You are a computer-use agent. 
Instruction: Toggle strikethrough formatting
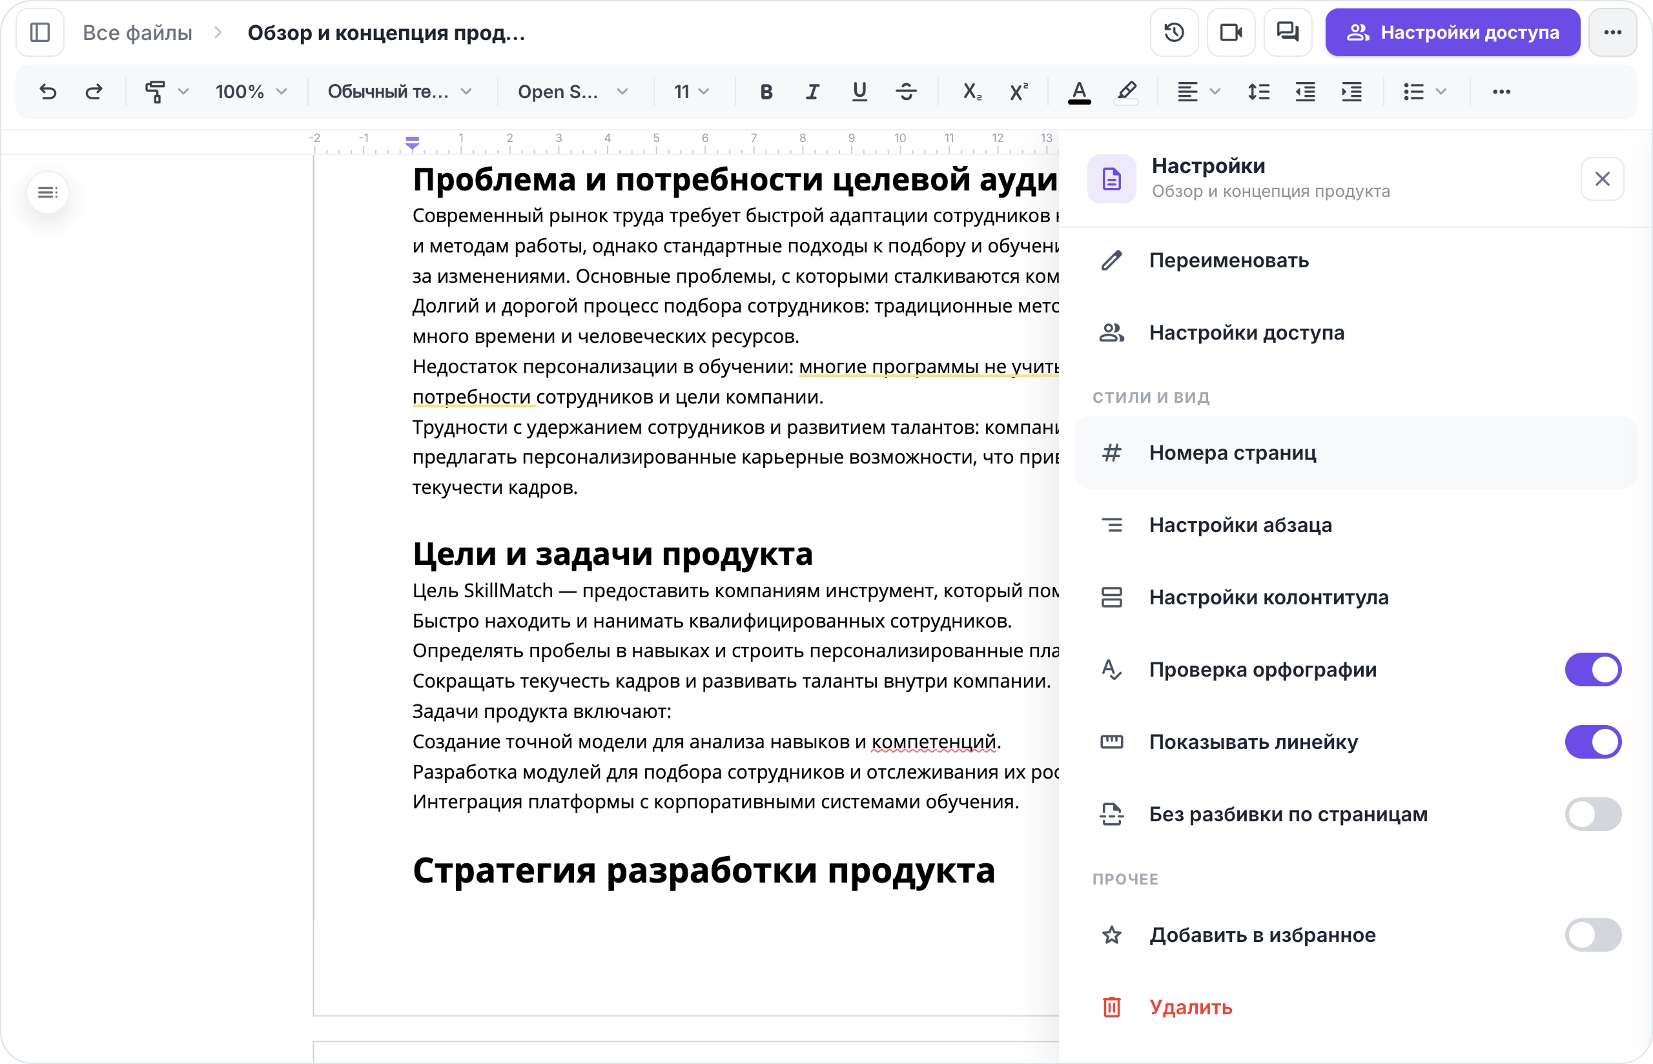tap(905, 91)
